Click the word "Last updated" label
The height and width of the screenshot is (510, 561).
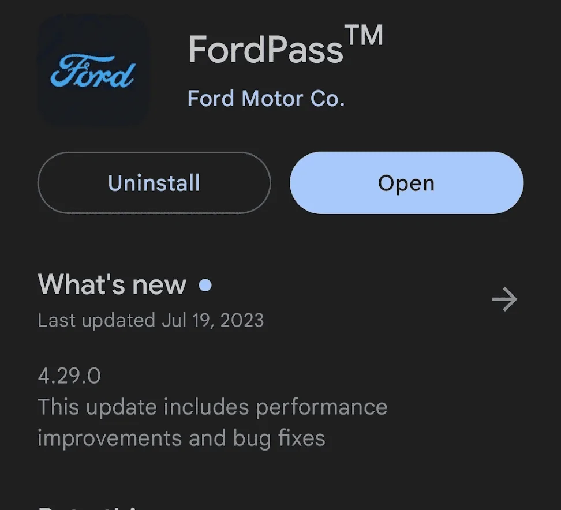click(96, 320)
